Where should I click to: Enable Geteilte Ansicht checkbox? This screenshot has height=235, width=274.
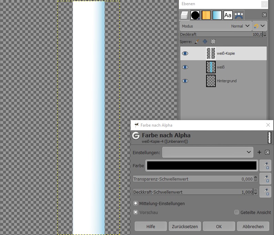[x=236, y=212]
